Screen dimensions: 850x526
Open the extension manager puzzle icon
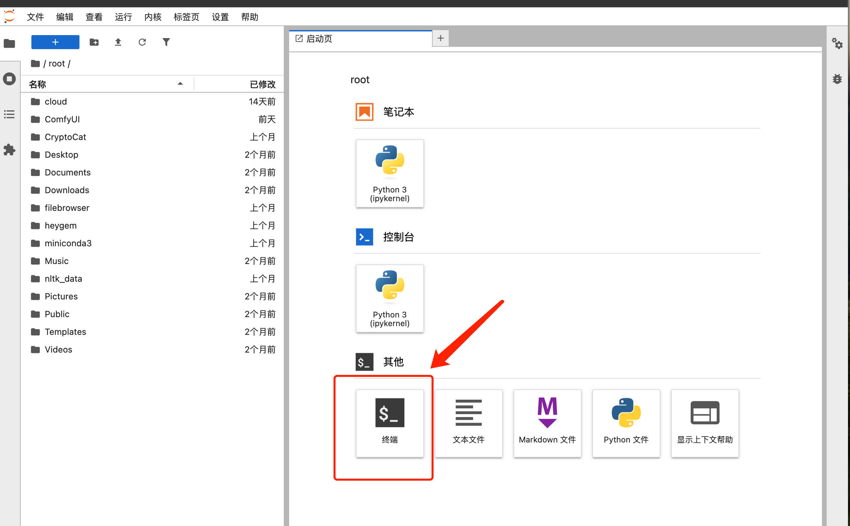click(x=9, y=150)
